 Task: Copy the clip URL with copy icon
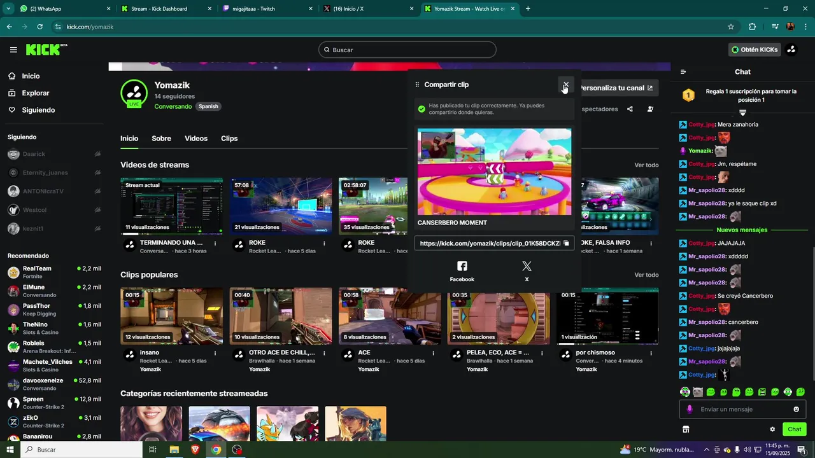point(566,243)
